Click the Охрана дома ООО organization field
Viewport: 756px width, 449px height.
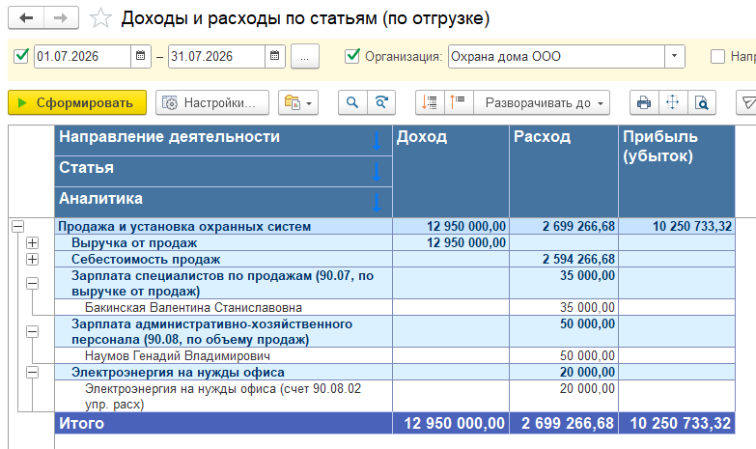(556, 56)
